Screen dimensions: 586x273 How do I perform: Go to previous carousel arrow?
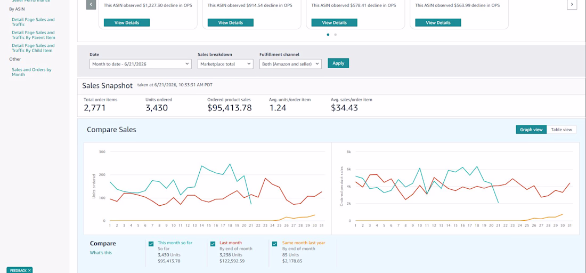91,4
